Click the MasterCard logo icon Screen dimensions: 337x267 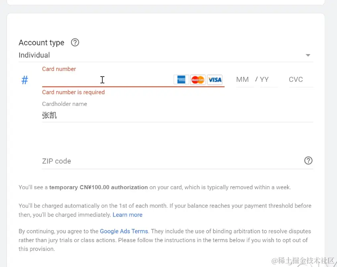(198, 80)
